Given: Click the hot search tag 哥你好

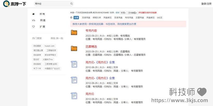Looking at the screenshot, I should pos(36,60).
